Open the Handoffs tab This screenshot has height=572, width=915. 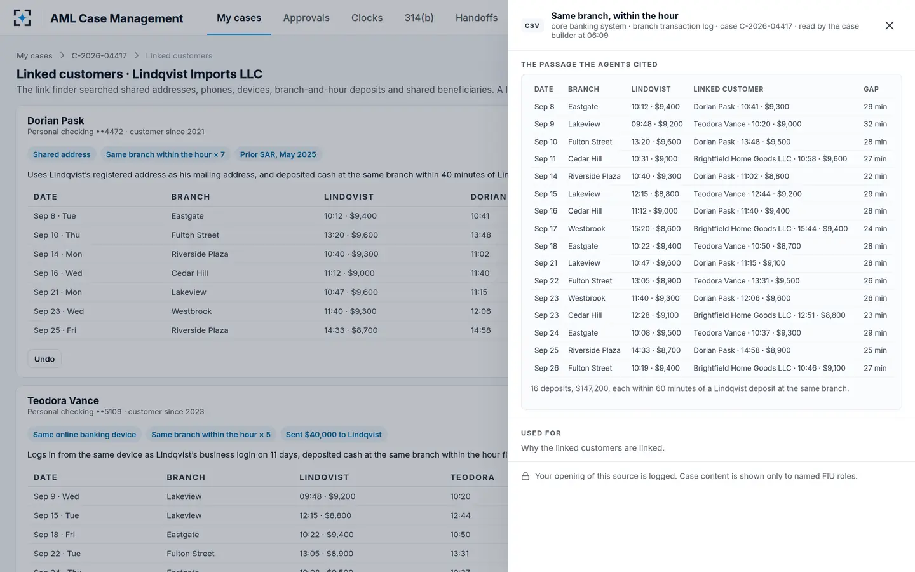477,18
